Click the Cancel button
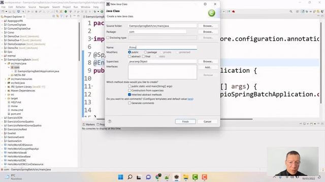This screenshot has height=182, width=325. click(x=207, y=121)
